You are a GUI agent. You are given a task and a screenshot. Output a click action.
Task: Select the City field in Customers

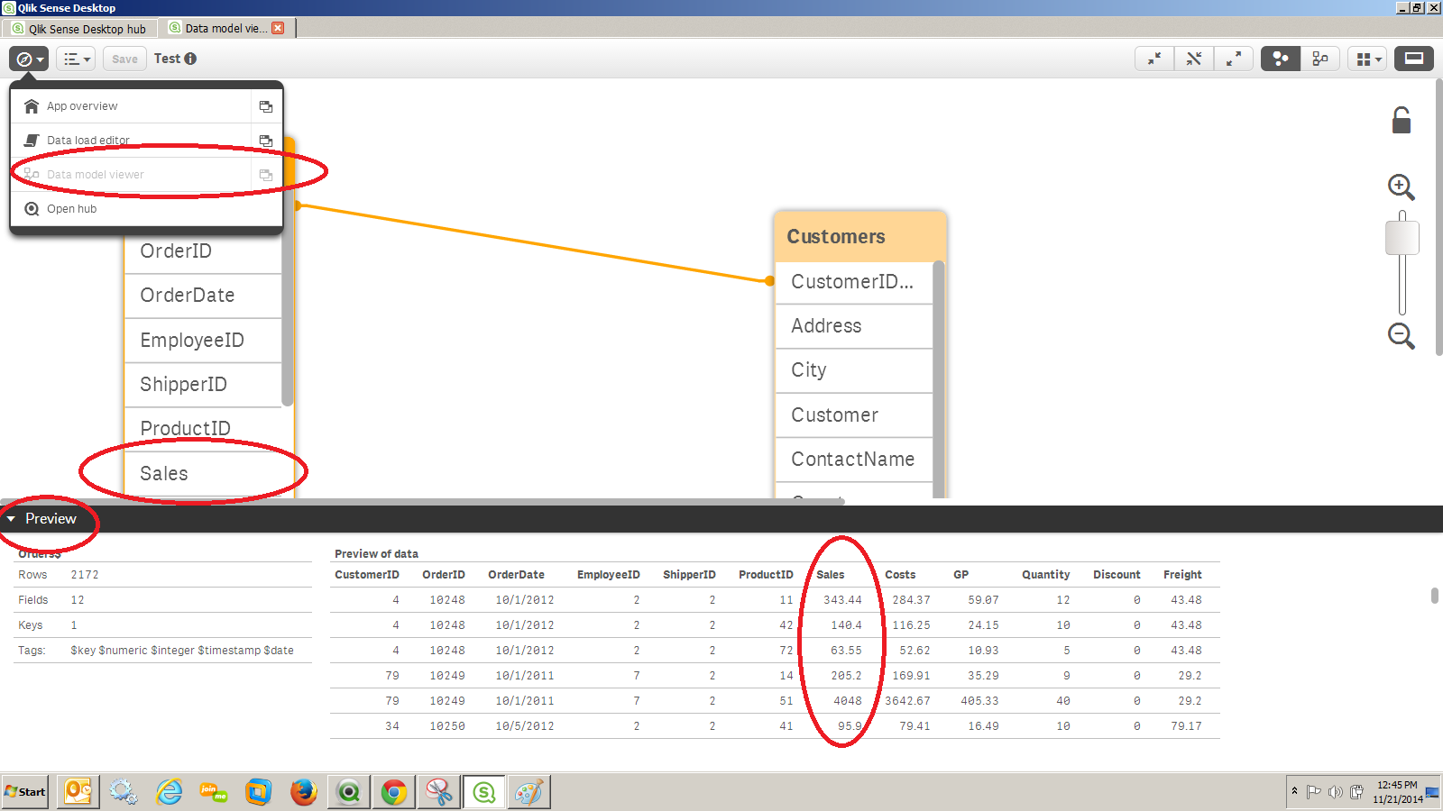click(x=853, y=370)
